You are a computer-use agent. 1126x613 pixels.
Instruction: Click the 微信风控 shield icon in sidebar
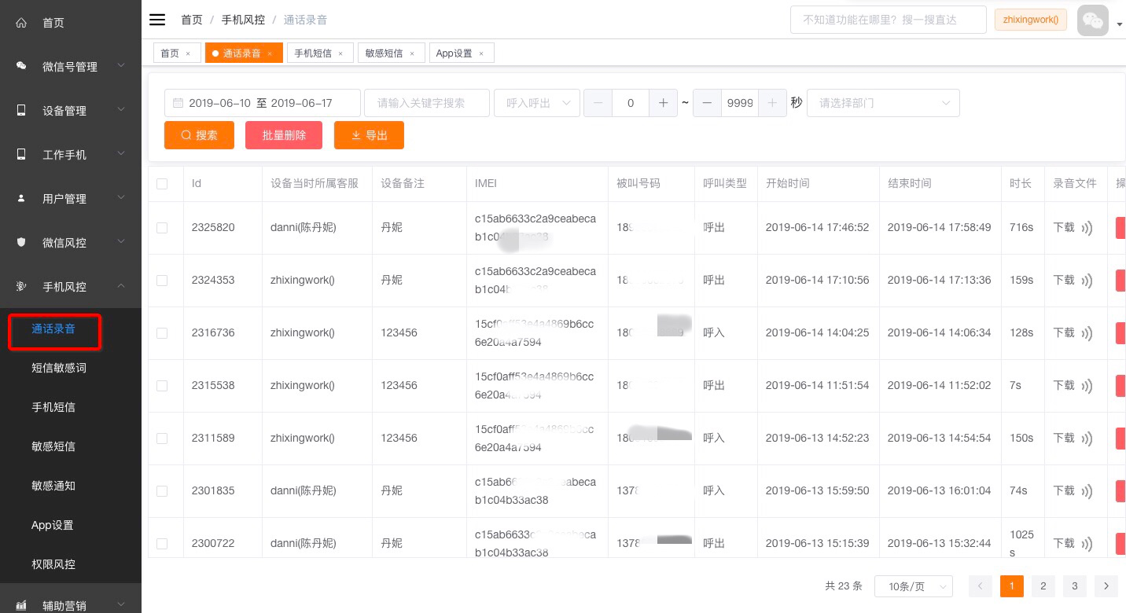click(x=21, y=243)
